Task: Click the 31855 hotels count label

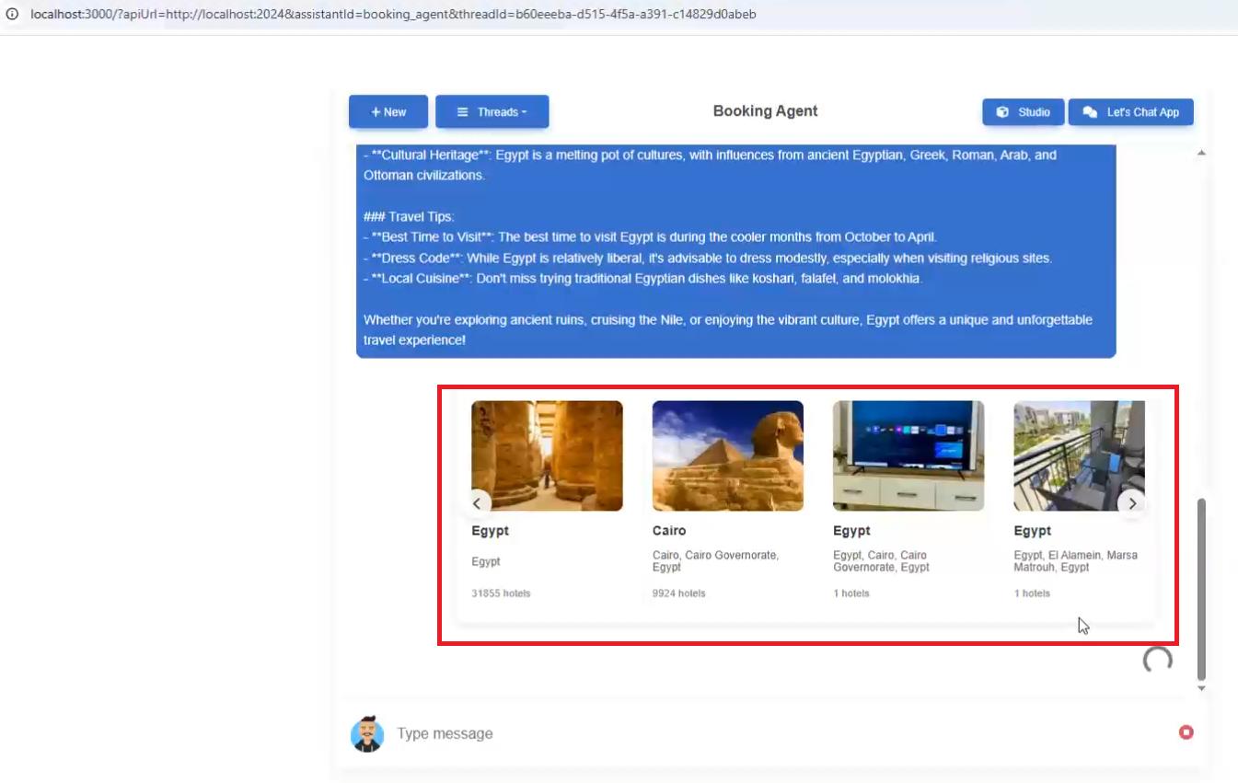Action: 501,593
